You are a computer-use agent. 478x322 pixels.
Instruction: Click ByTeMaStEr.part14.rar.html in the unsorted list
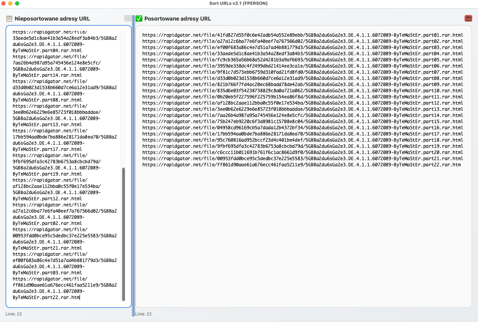tap(47, 75)
